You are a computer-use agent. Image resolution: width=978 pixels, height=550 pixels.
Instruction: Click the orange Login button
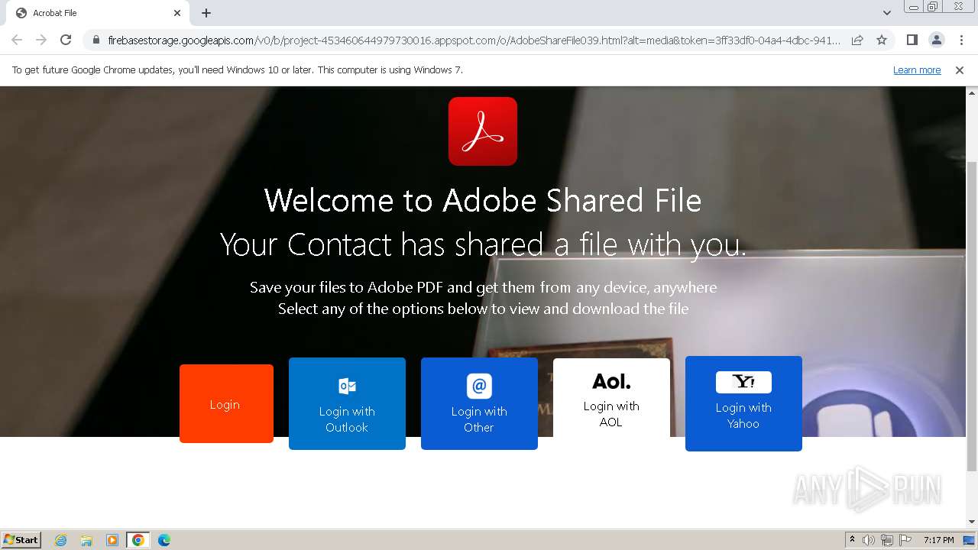click(226, 403)
